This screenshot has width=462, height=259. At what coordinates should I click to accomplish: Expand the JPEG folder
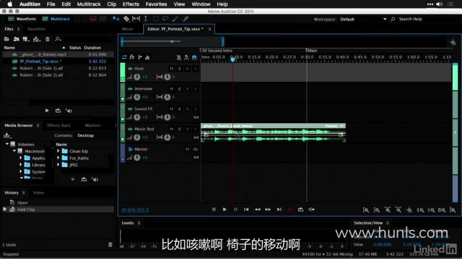(x=58, y=165)
